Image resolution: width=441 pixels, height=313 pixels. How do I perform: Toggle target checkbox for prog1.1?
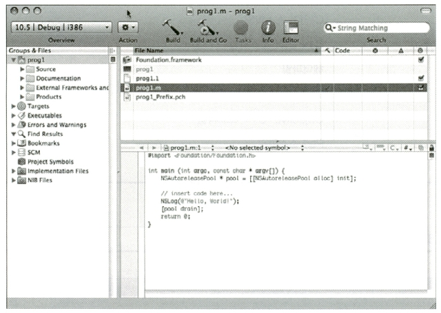(x=420, y=79)
